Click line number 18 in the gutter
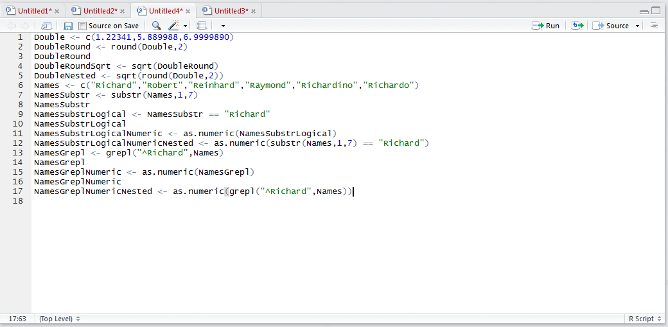 click(18, 201)
